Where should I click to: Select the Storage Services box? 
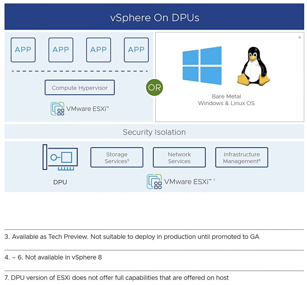(x=117, y=157)
